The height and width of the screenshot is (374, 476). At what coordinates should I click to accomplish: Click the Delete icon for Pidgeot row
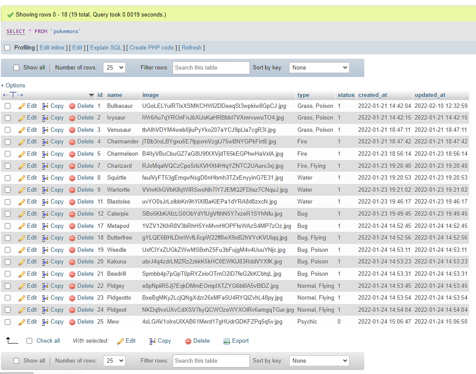coord(72,310)
